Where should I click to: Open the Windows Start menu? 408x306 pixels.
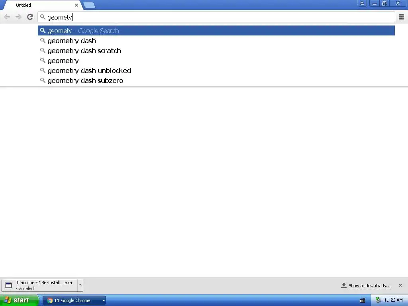pos(19,300)
